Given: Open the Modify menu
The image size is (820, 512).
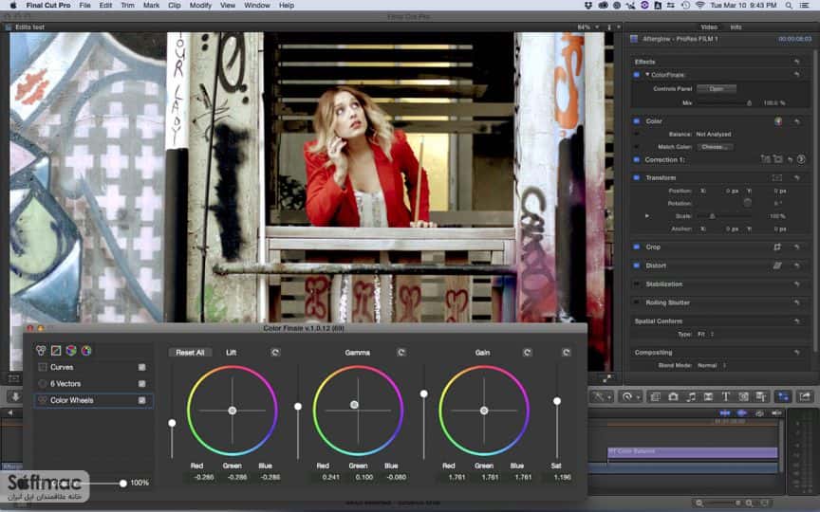Looking at the screenshot, I should click(x=200, y=6).
